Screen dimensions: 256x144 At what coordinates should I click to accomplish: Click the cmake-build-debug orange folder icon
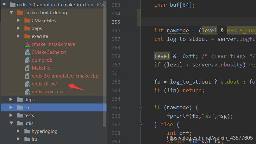(x=20, y=12)
